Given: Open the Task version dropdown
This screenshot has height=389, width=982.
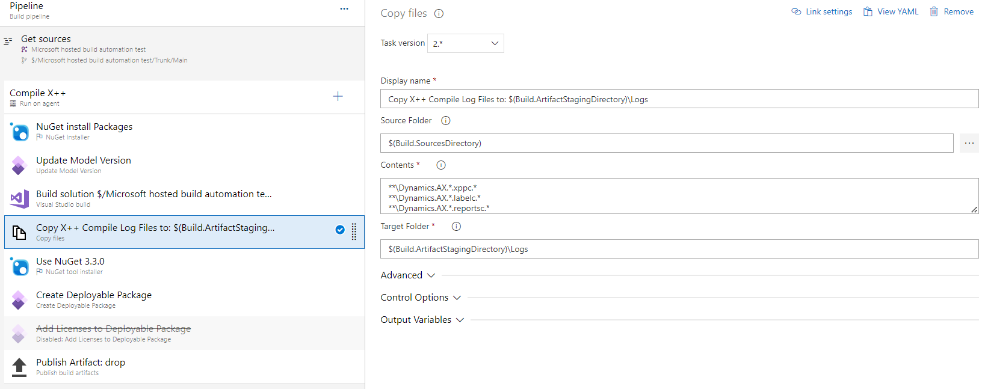Looking at the screenshot, I should tap(466, 43).
